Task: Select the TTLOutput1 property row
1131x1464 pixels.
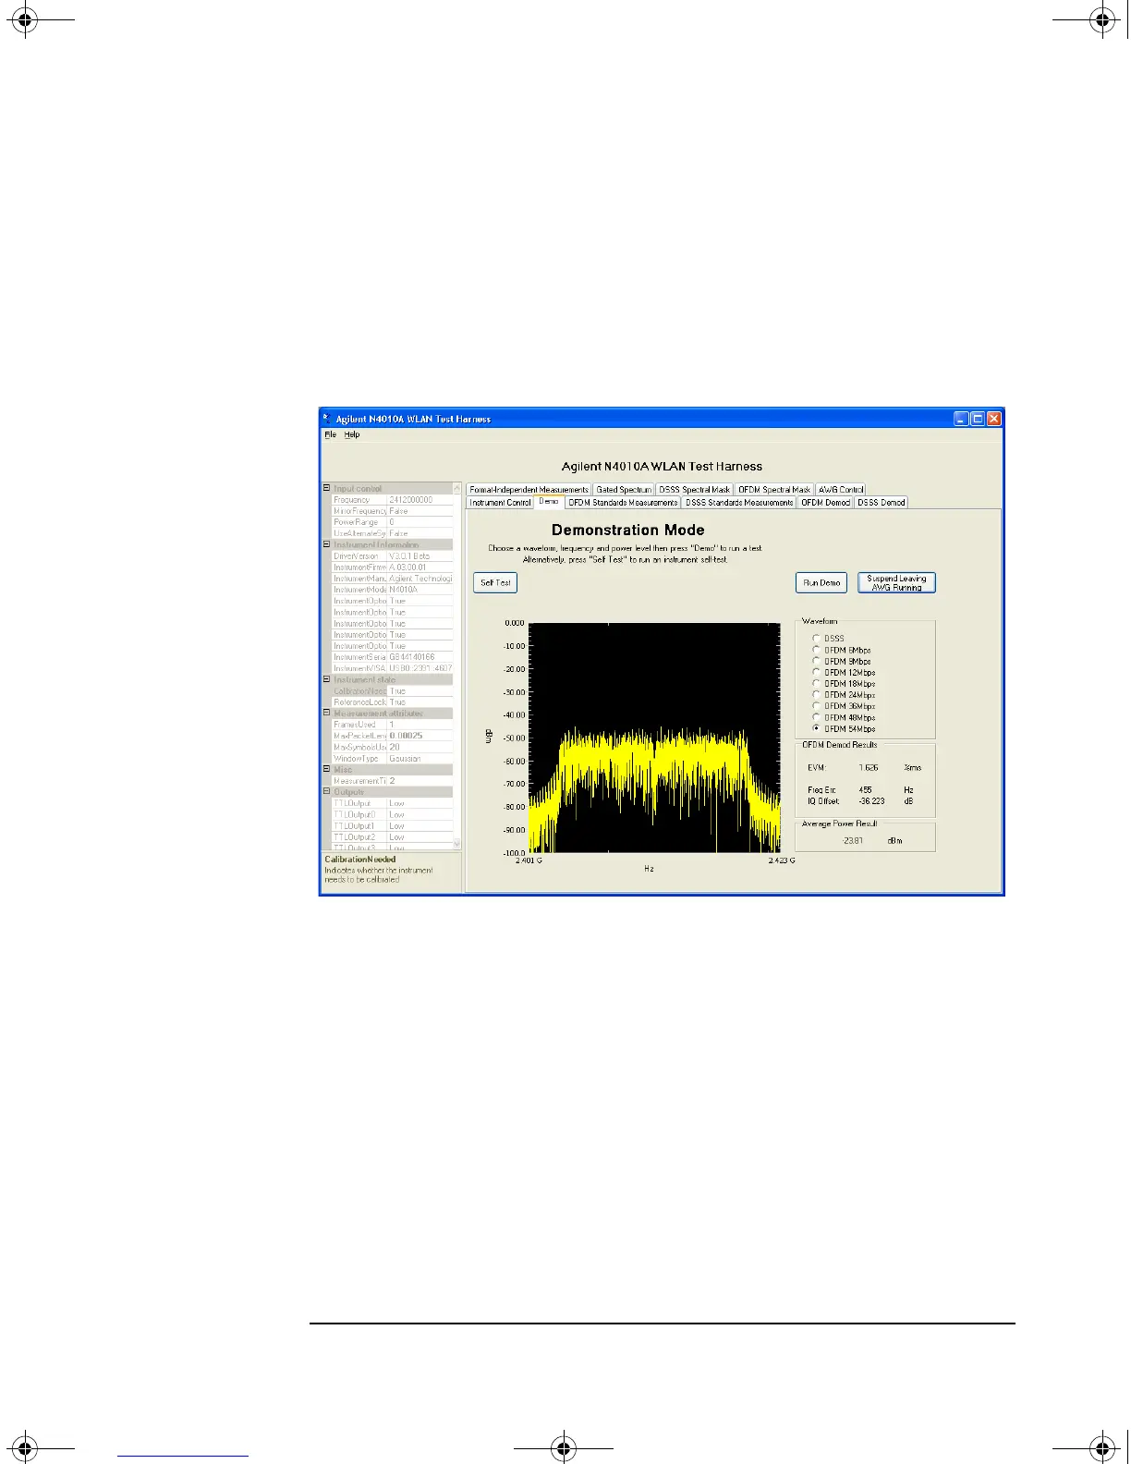Action: [392, 825]
